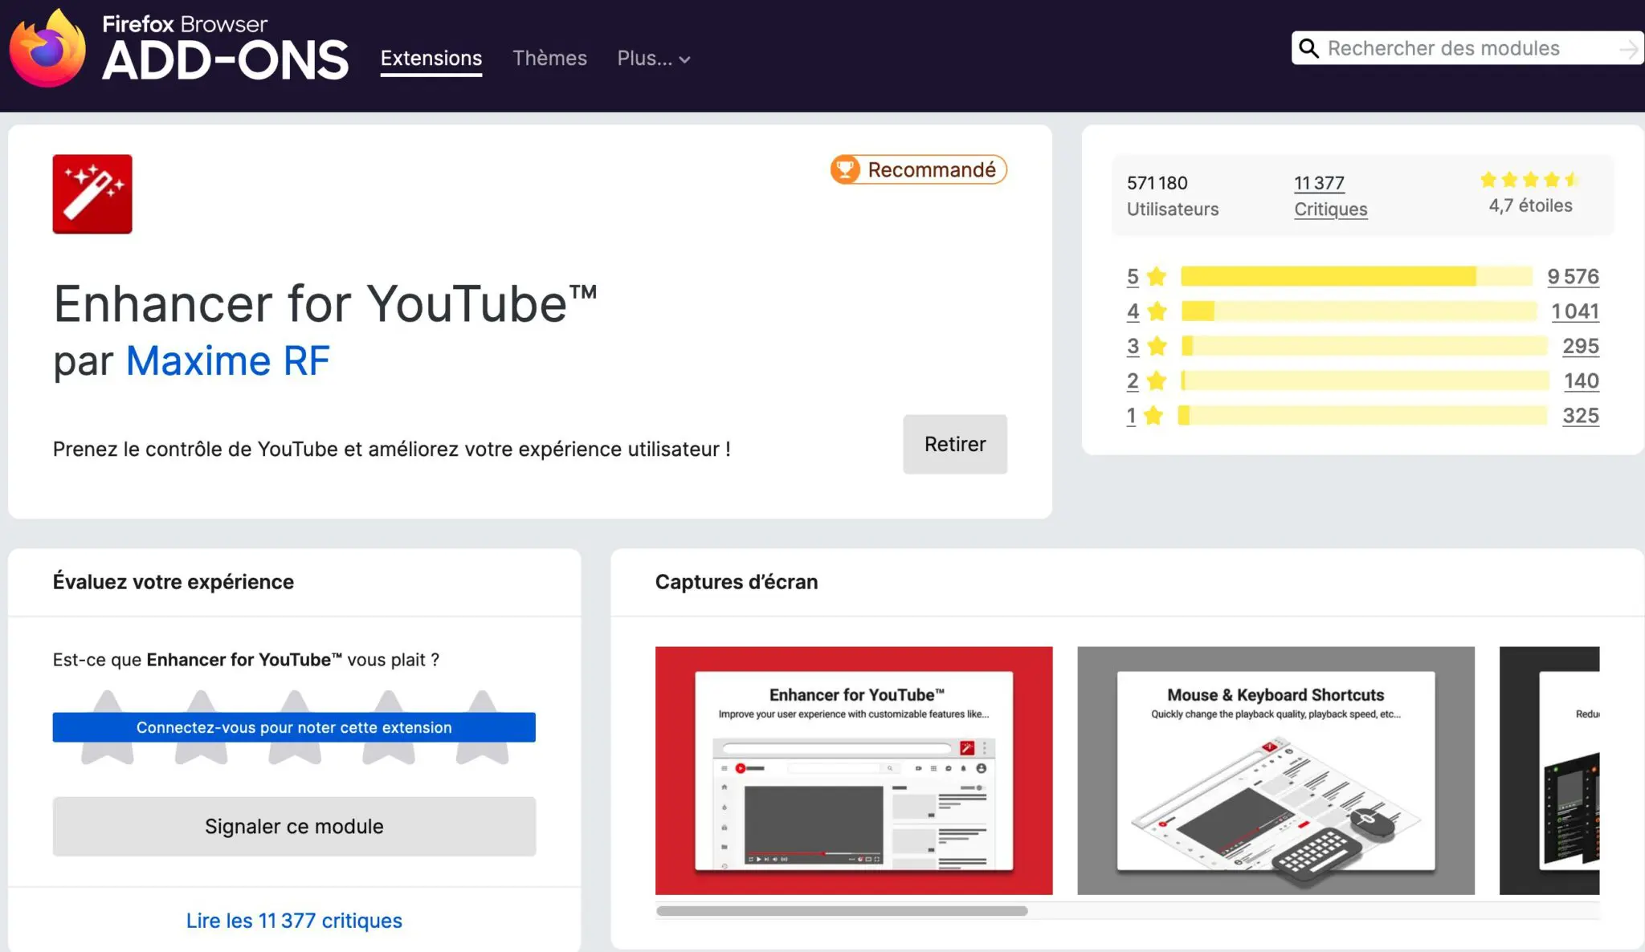
Task: Click the Retirer button
Action: (955, 444)
